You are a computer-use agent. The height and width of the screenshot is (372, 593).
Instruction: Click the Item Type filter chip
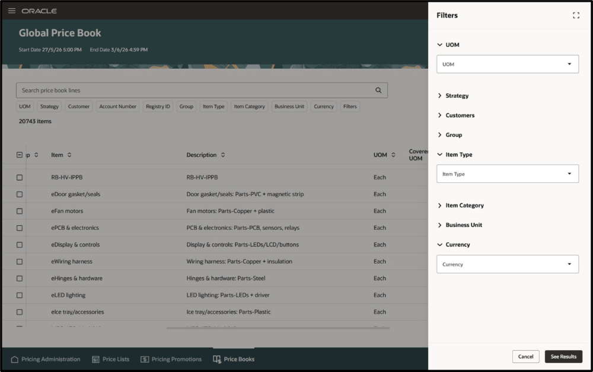[x=213, y=107]
